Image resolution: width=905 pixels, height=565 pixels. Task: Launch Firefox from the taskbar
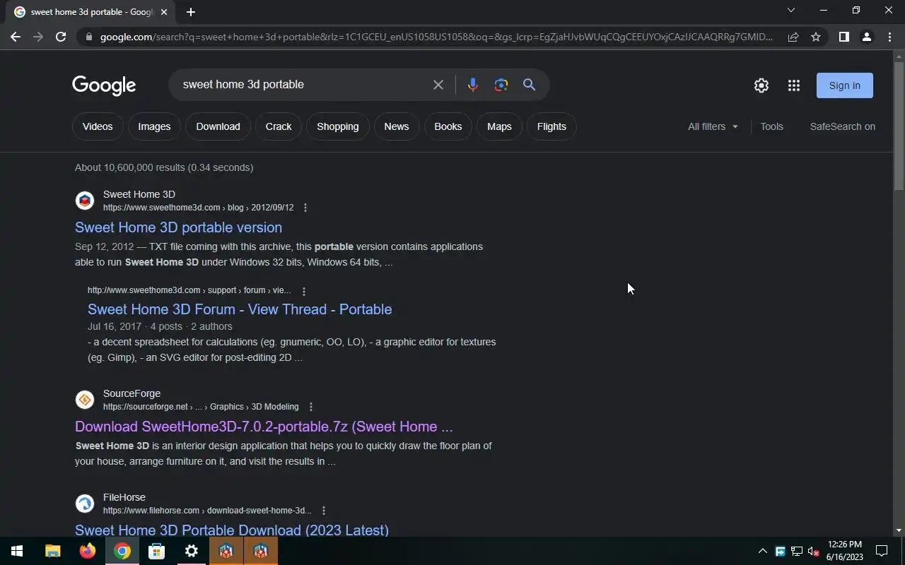87,551
